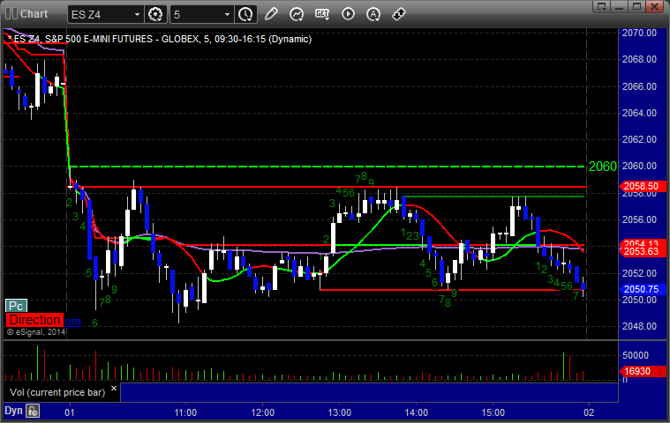The image size is (670, 423).
Task: Click the 11:00 time axis label
Action: (185, 412)
